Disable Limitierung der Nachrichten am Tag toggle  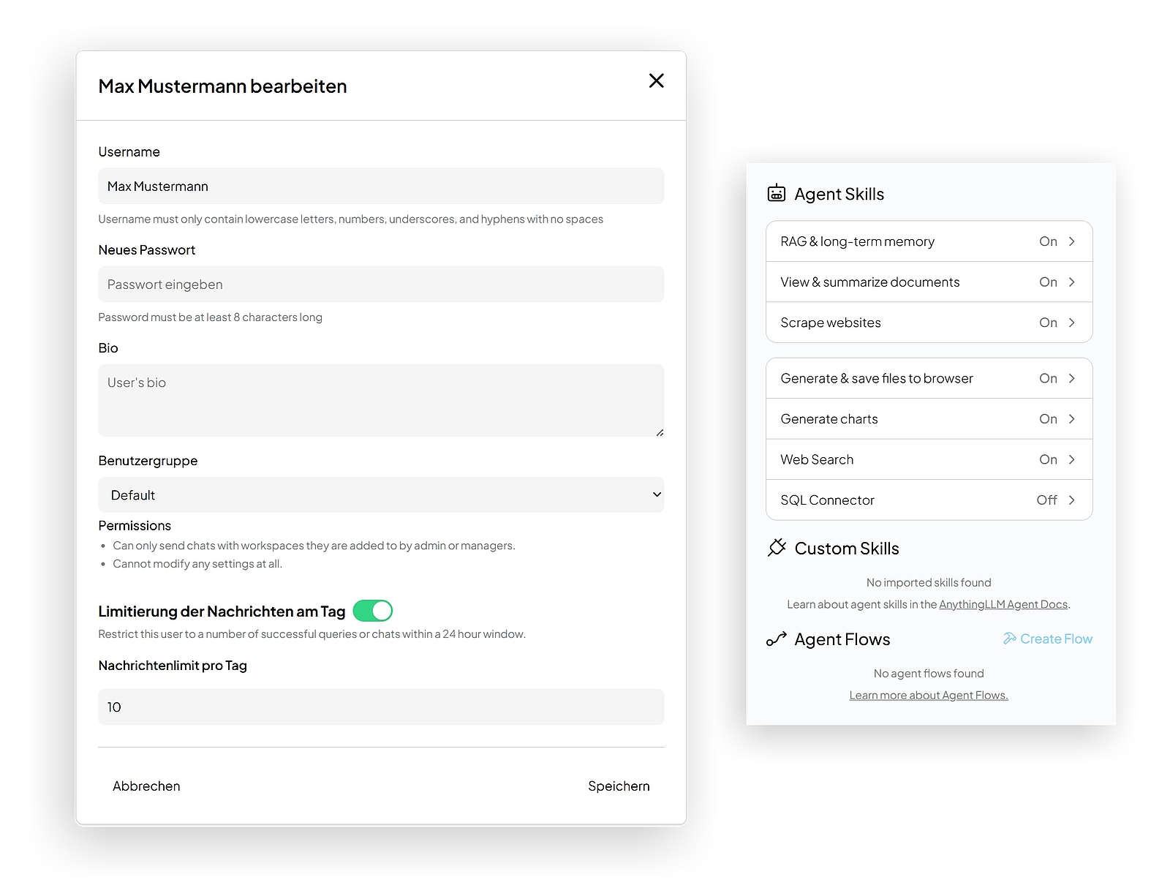373,611
